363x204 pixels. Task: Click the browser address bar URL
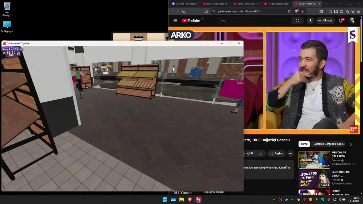click(x=239, y=11)
